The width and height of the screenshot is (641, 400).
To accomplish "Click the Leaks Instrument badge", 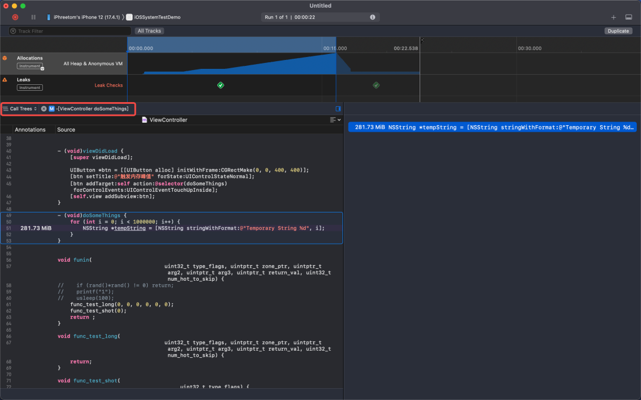I will pyautogui.click(x=30, y=87).
